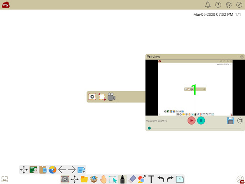Select the black marker pen tool
The image size is (245, 184).
pos(122,179)
